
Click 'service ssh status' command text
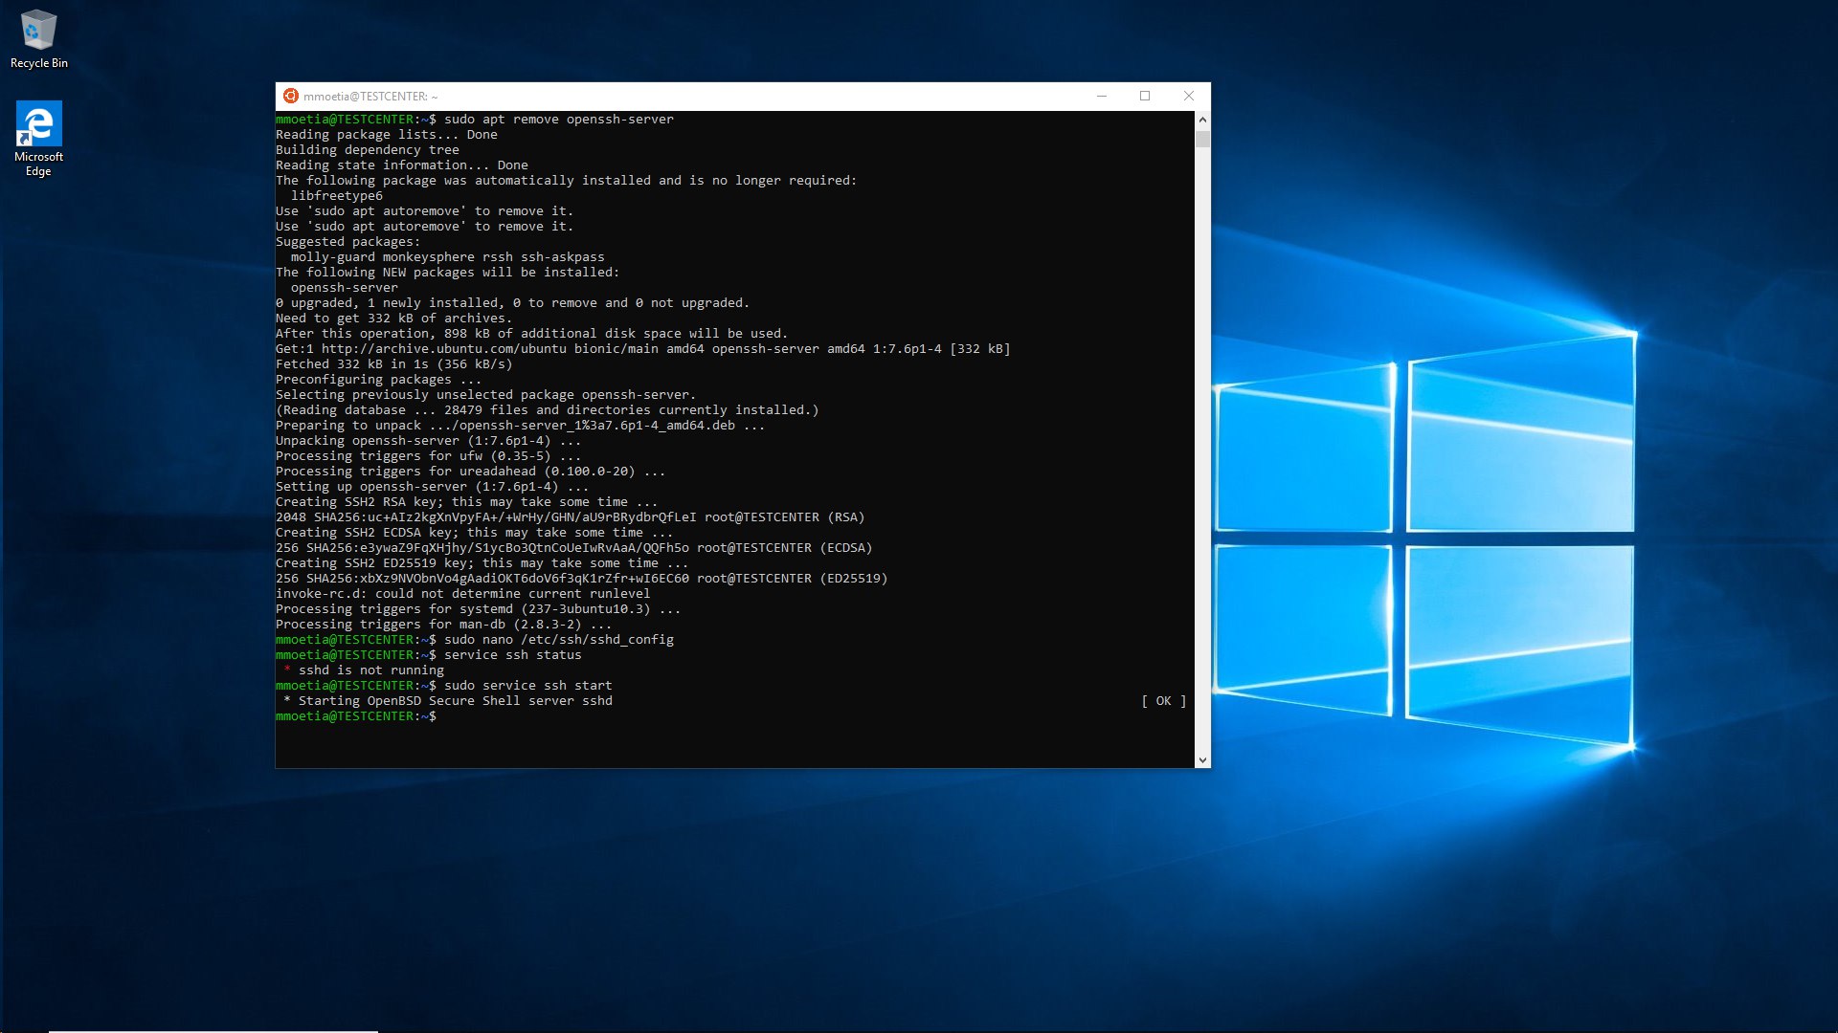513,655
